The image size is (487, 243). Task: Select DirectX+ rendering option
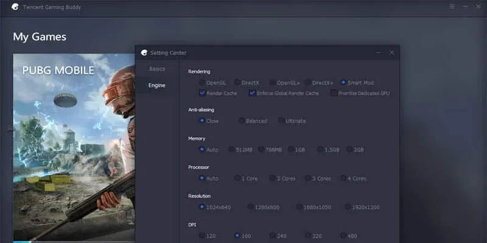click(x=307, y=83)
